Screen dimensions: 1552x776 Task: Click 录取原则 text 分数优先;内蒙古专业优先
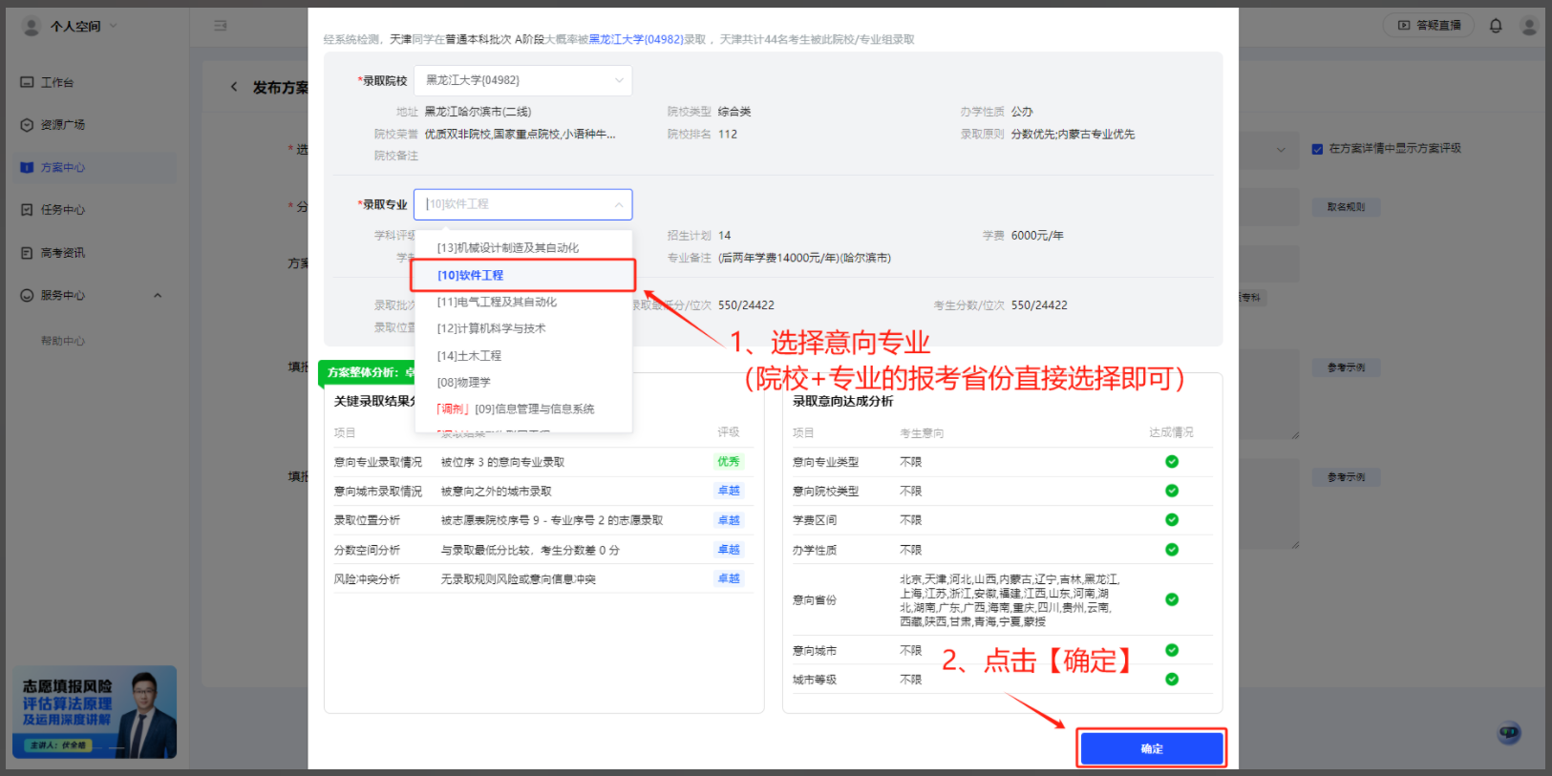[x=1073, y=135]
